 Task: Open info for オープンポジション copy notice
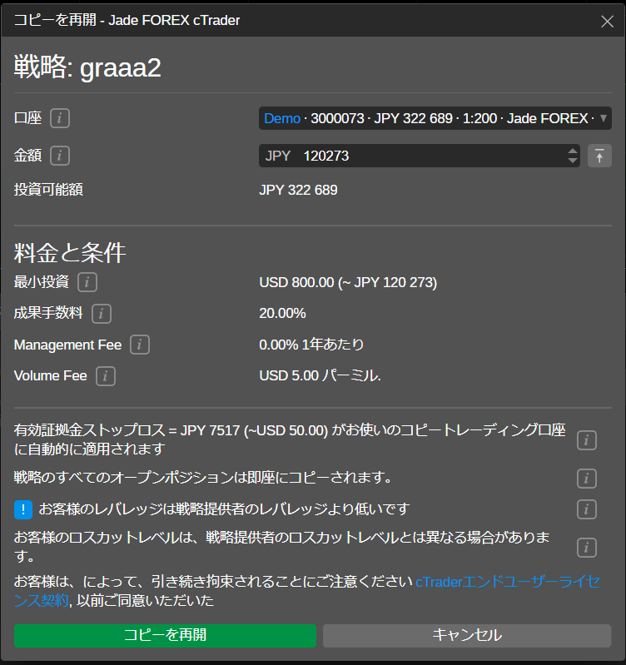pos(587,478)
